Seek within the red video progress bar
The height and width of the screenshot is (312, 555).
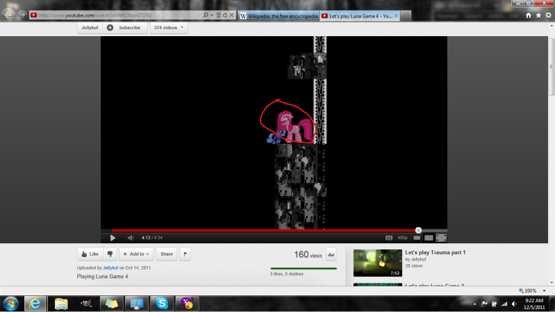click(x=264, y=231)
